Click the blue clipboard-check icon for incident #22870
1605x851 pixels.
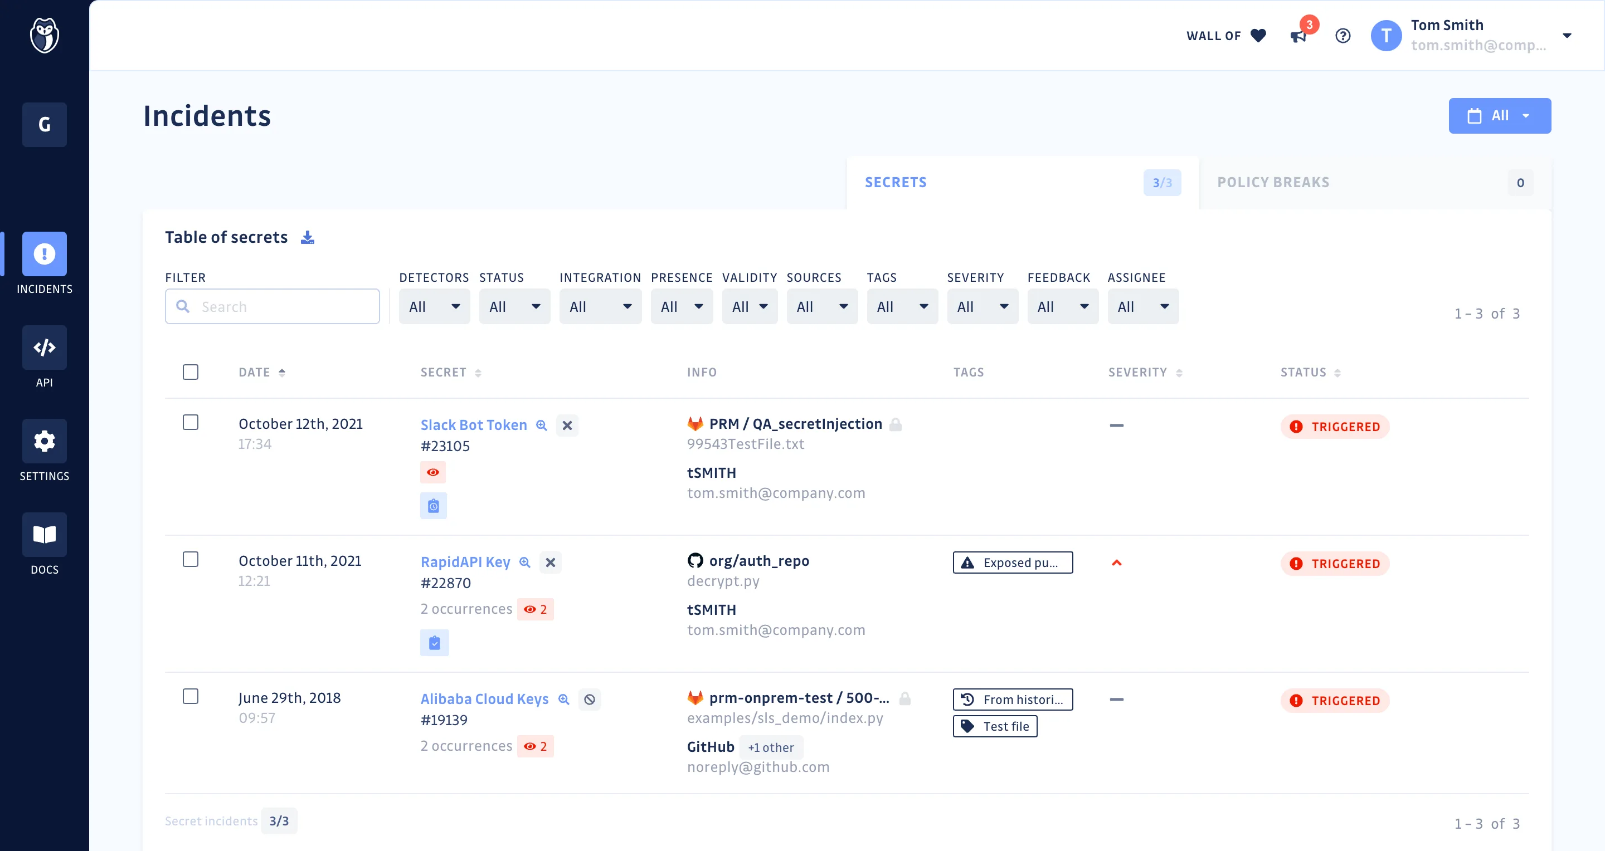[434, 643]
